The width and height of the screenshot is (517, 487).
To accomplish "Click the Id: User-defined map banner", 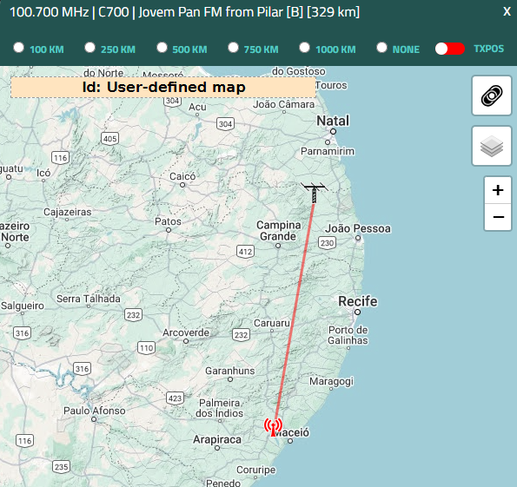I will coord(163,88).
